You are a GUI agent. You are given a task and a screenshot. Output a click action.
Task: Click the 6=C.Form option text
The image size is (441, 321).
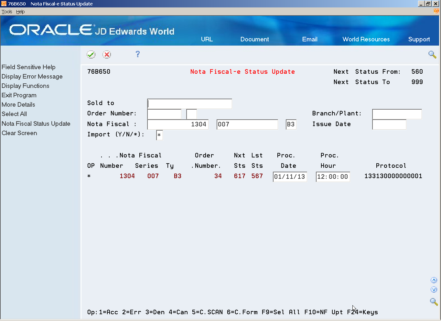[x=242, y=312]
